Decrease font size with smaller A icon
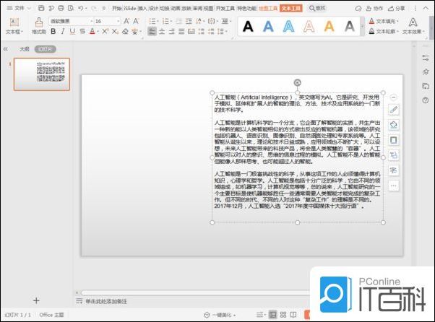This screenshot has height=322, width=435. click(136, 21)
